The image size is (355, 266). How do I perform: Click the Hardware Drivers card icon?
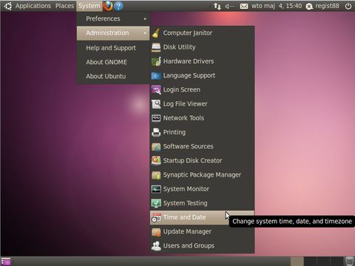point(156,61)
